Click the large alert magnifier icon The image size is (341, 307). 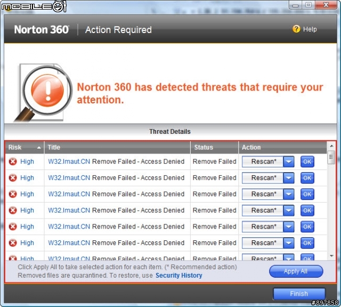click(43, 93)
